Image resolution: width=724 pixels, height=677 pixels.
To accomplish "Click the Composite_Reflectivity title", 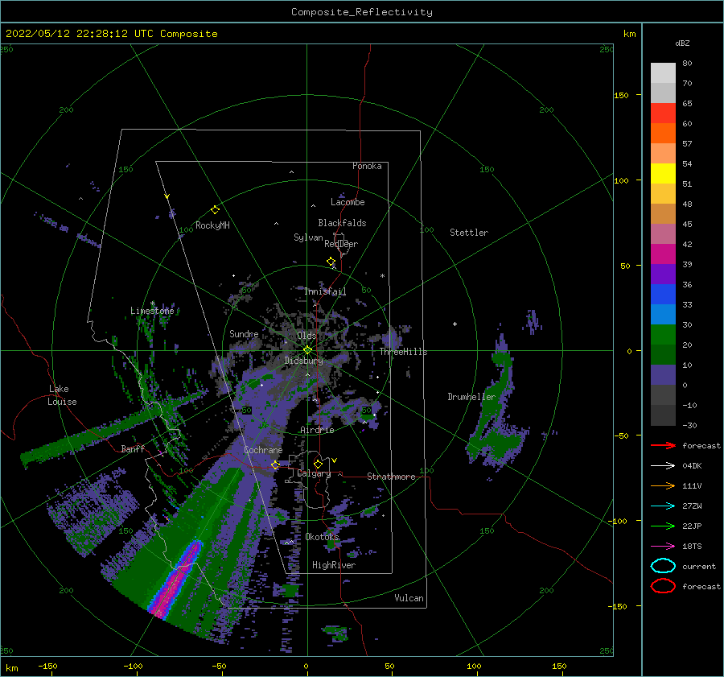I will (x=362, y=12).
